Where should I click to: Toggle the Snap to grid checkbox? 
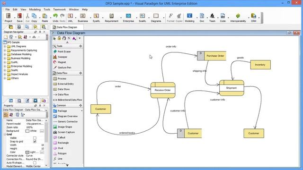point(35,142)
